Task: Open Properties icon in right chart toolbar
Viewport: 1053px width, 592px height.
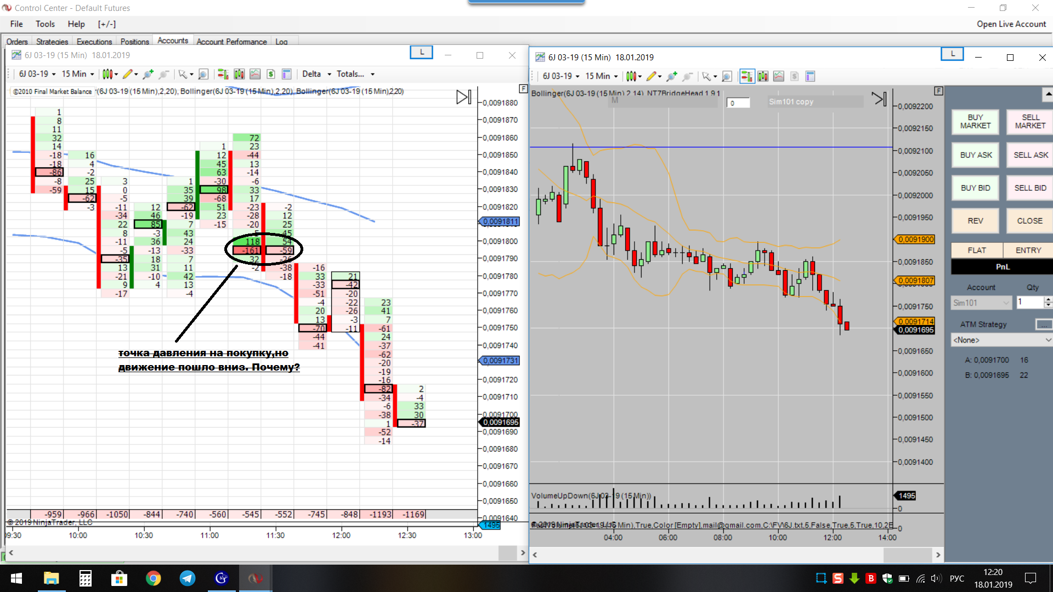Action: 810,76
